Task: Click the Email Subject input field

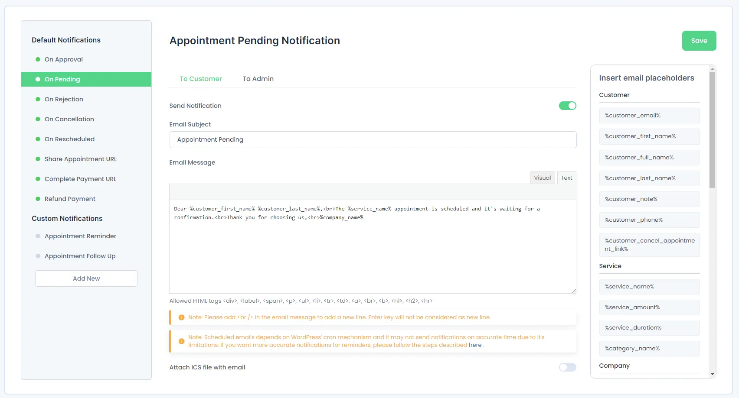Action: click(x=373, y=139)
